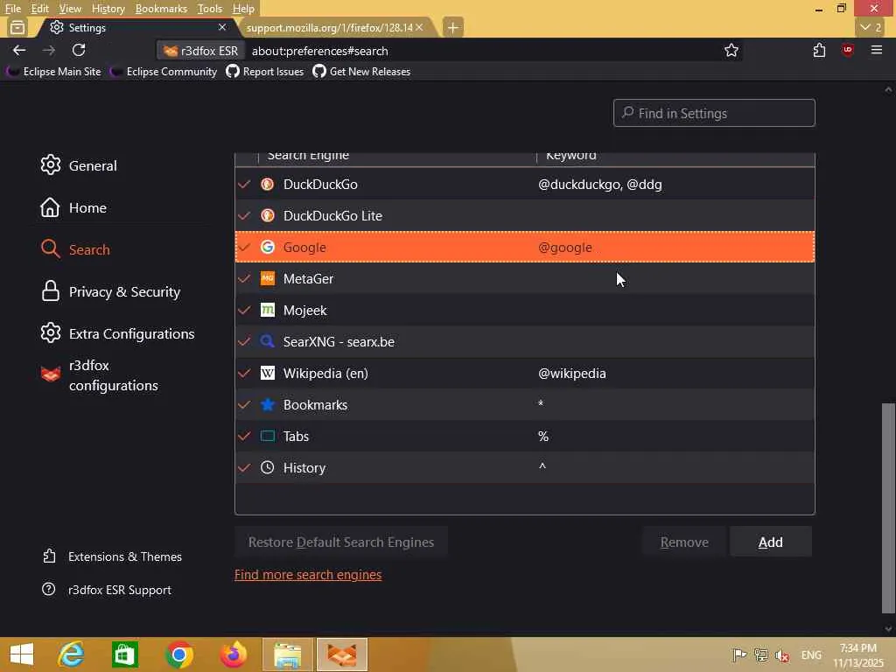Click the Wikipedia engine icon
Image resolution: width=896 pixels, height=672 pixels.
(x=267, y=373)
